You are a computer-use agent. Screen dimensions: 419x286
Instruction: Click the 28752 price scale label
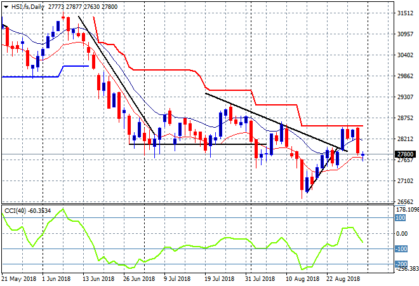pos(405,118)
